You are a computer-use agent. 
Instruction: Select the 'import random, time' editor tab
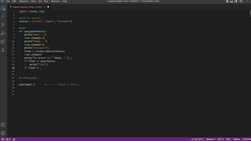point(29,7)
